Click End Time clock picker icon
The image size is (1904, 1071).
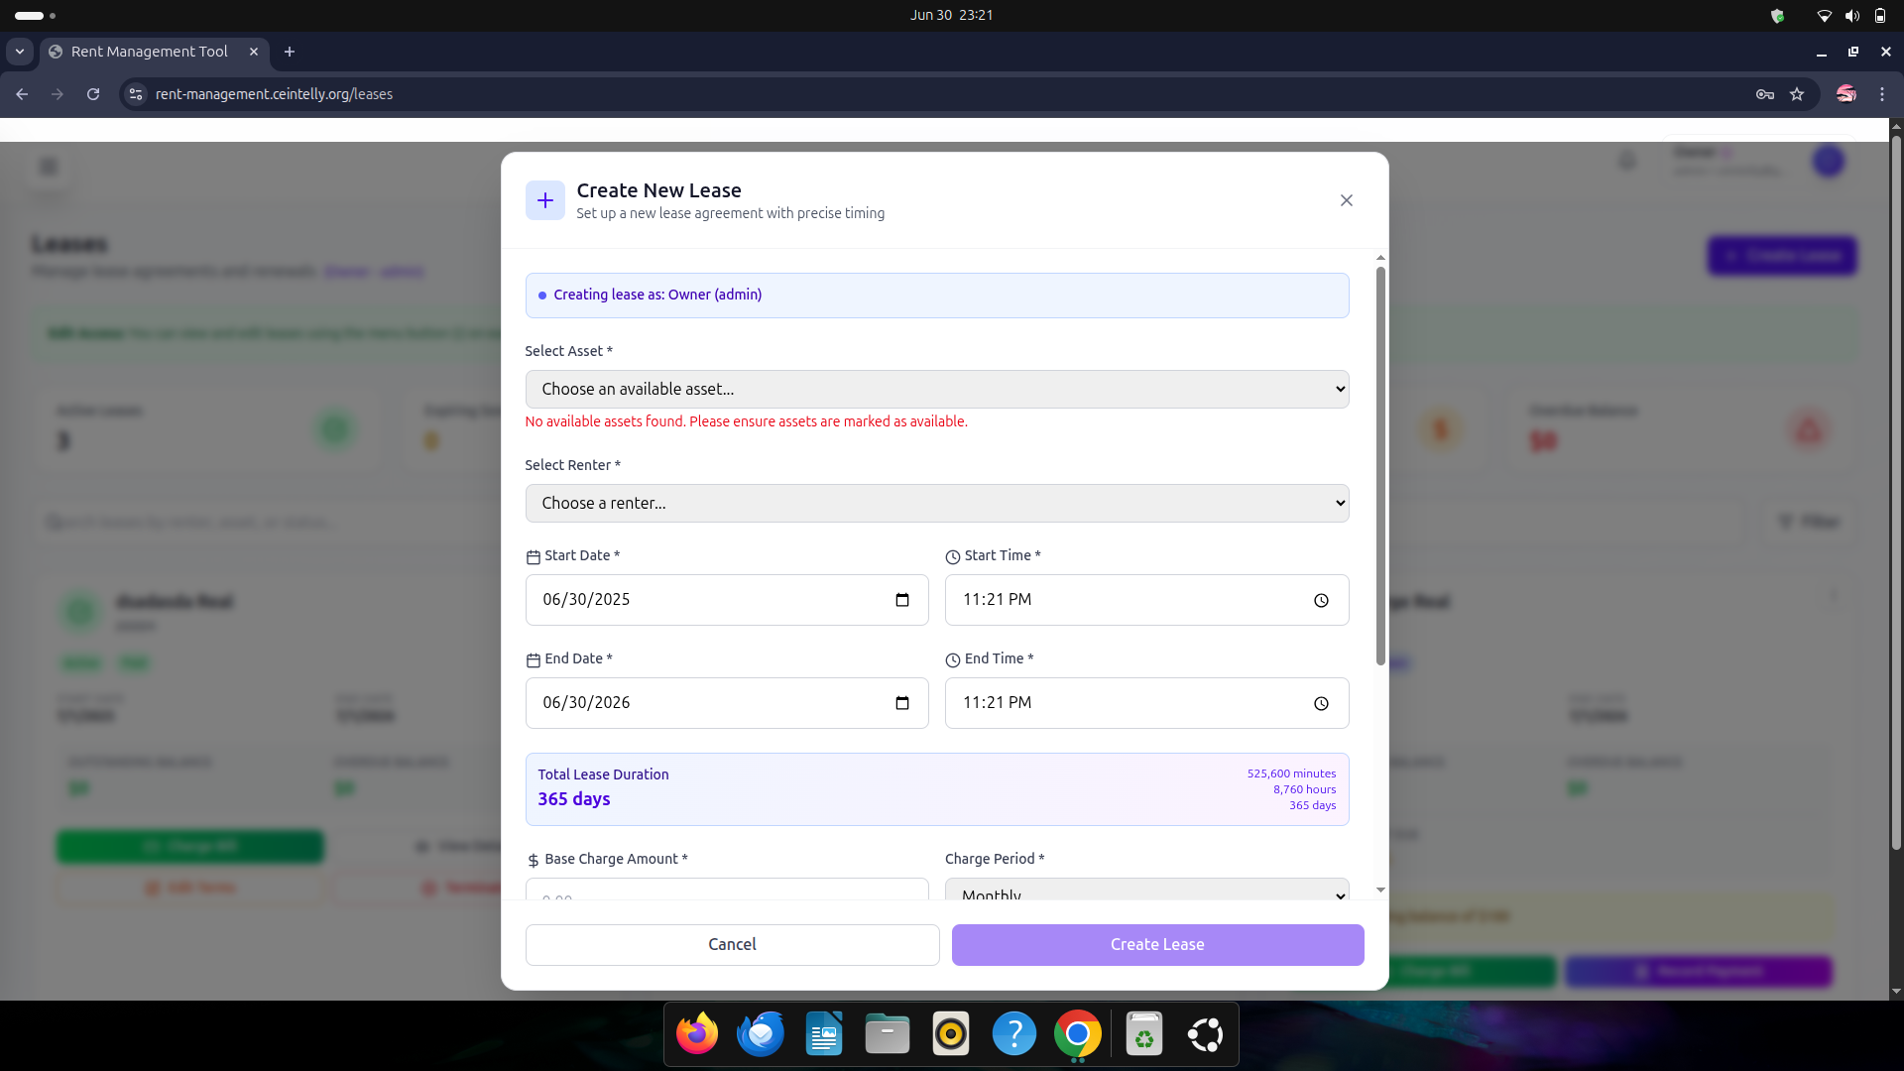tap(1321, 704)
